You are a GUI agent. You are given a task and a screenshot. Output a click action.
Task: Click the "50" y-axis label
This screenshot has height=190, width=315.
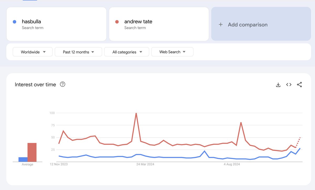coord(53,137)
